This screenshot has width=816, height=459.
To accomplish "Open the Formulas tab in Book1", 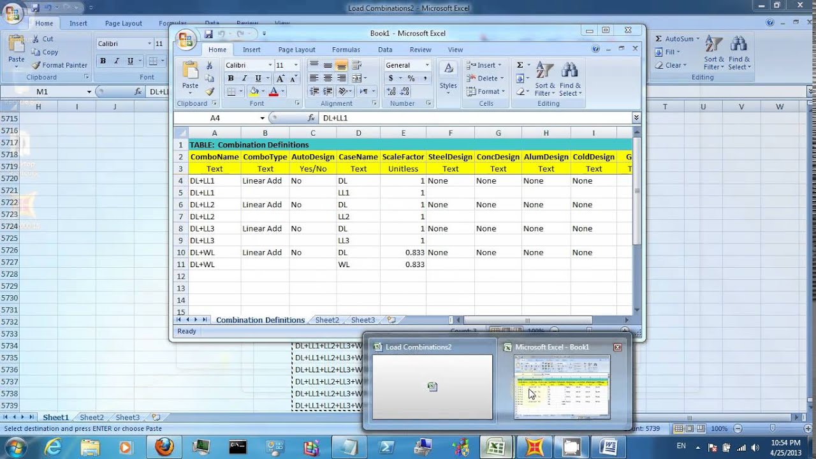I will click(x=346, y=50).
